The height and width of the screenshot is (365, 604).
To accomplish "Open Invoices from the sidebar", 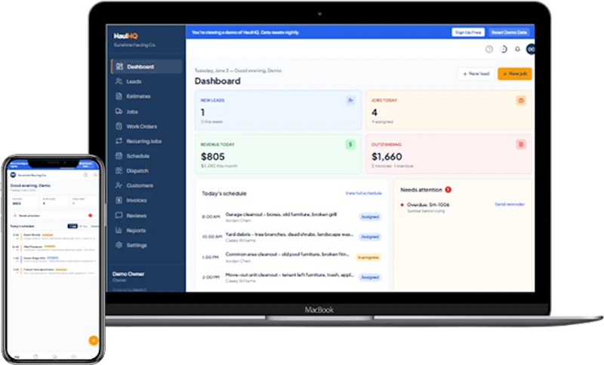I will [137, 200].
